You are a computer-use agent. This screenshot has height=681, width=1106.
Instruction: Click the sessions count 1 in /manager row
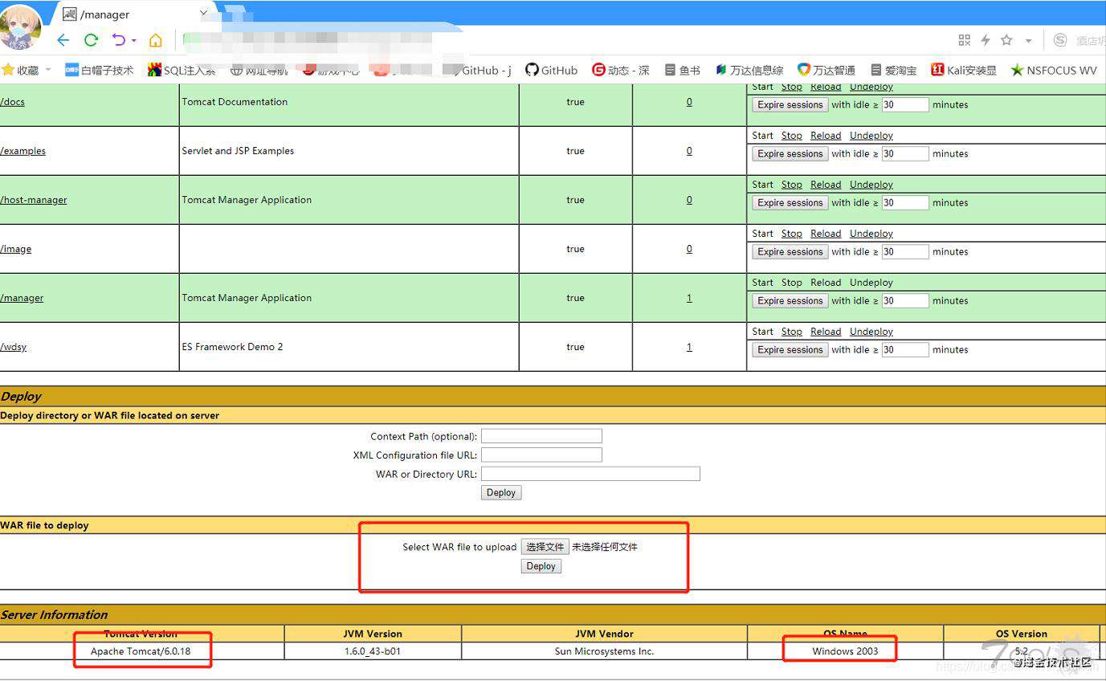point(689,298)
